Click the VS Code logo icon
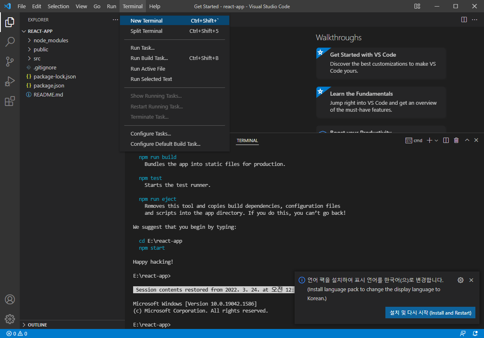Viewport: 484px width, 338px height. pyautogui.click(x=7, y=6)
